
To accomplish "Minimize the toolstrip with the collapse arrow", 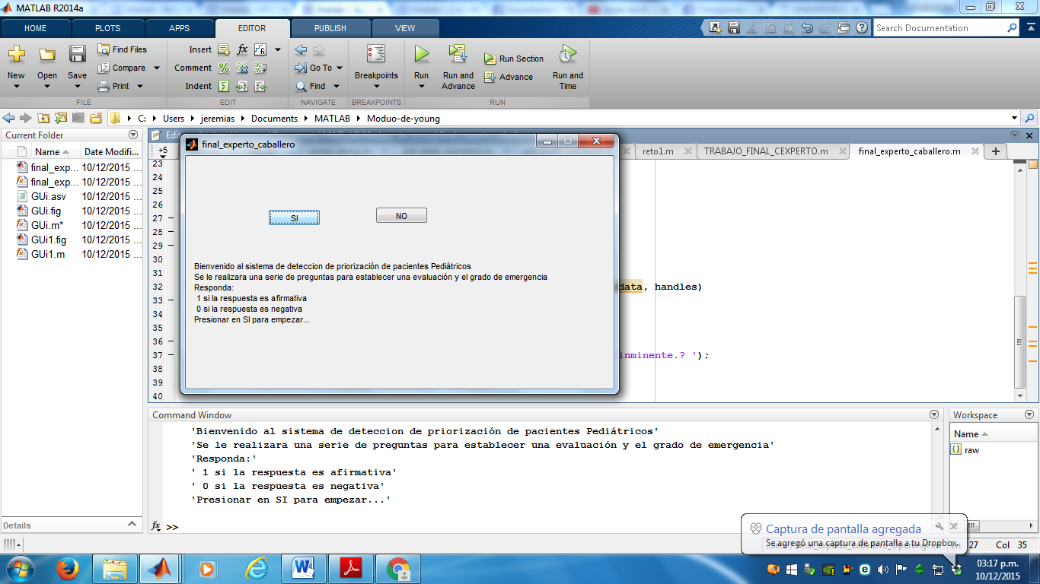I will (1032, 28).
